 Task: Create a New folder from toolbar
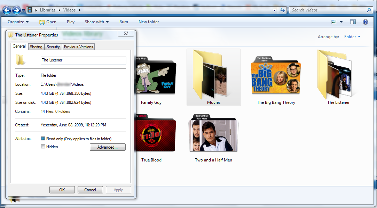click(x=149, y=22)
